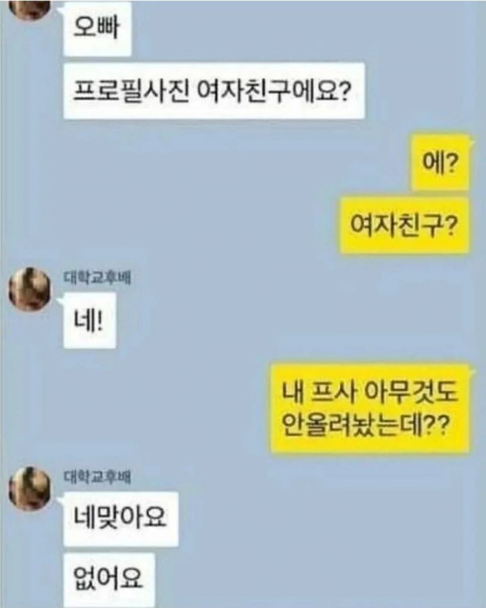Tap the 없어요 message bubble
This screenshot has height=608, width=486.
109,580
